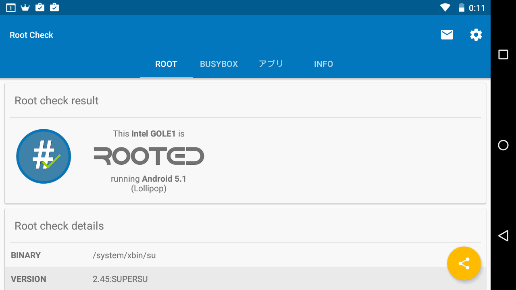
Task: Select the 'Root check result' heading
Action: 56,101
